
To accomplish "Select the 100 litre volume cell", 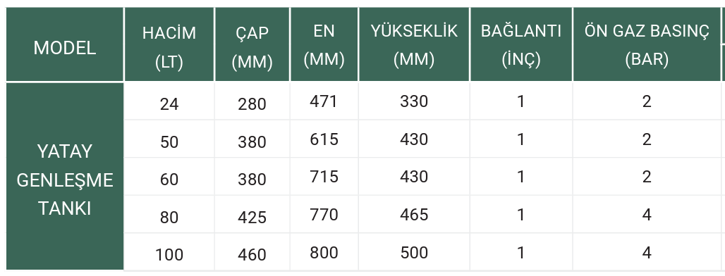I will (169, 252).
